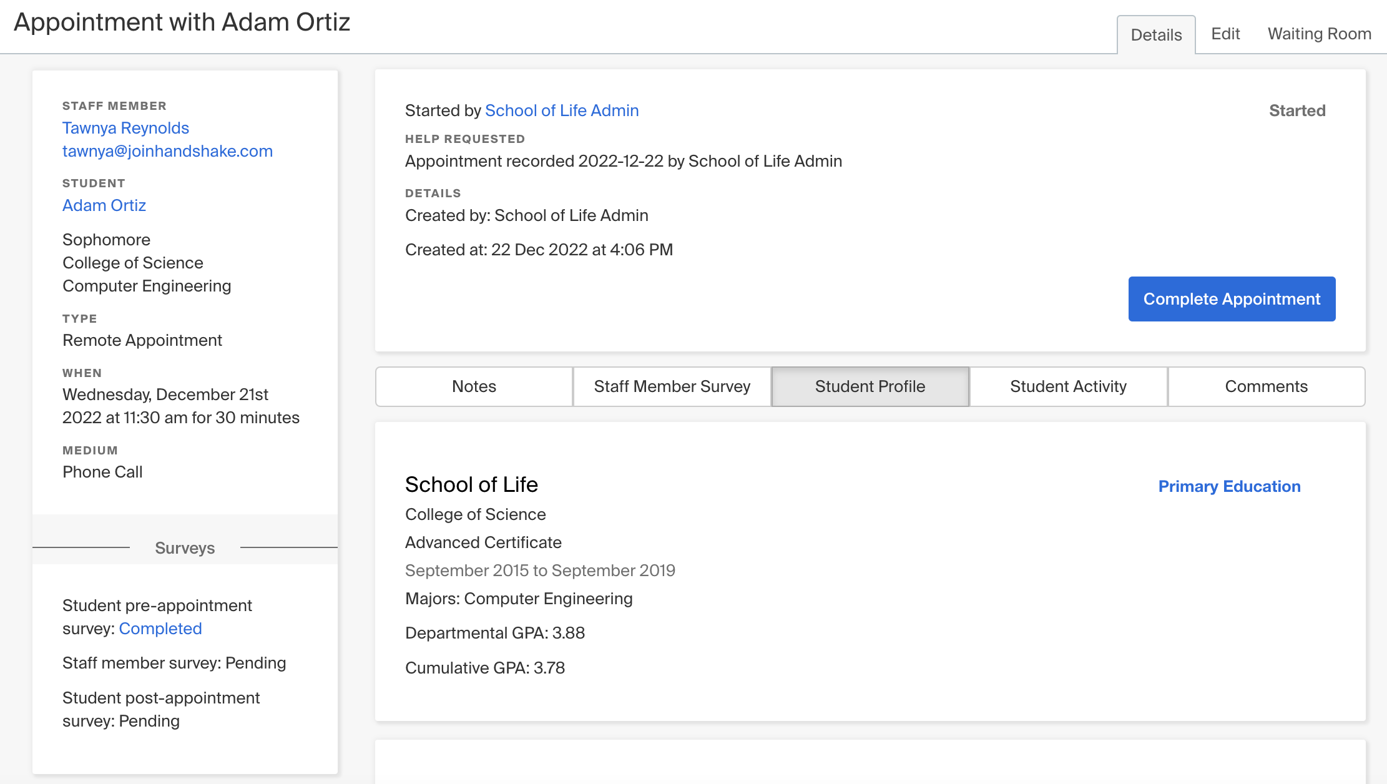Open the Staff Member Survey tab
Image resolution: width=1387 pixels, height=784 pixels.
click(672, 386)
